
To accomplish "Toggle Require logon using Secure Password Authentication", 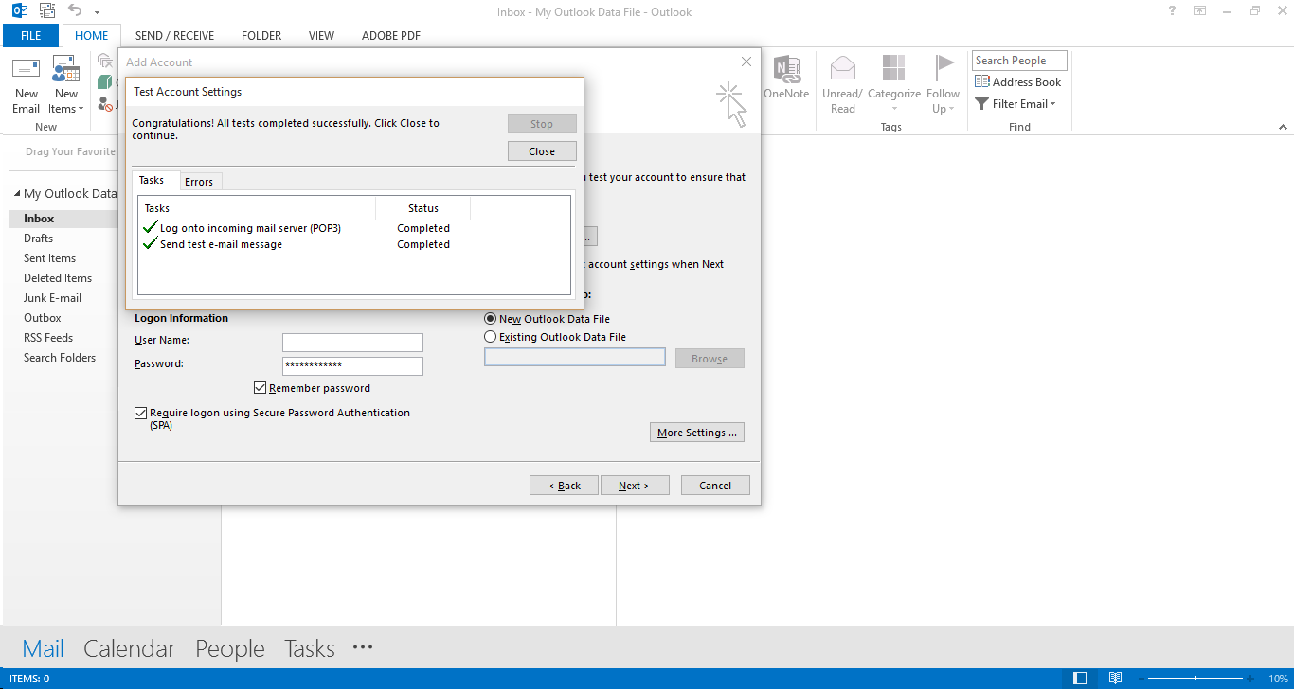I will 141,413.
